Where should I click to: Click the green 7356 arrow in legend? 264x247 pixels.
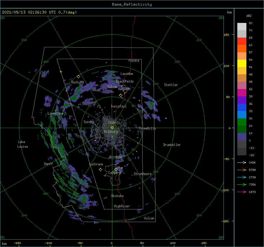[242, 185]
